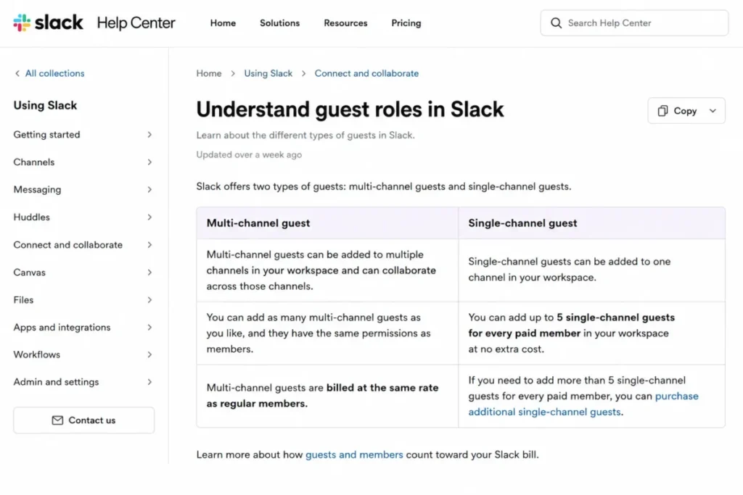
Task: Select Apps and integrations in sidebar
Action: pyautogui.click(x=62, y=328)
